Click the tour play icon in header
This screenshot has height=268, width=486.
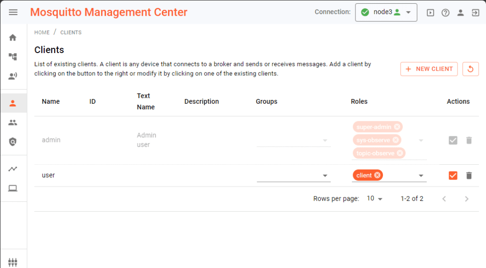(x=430, y=13)
